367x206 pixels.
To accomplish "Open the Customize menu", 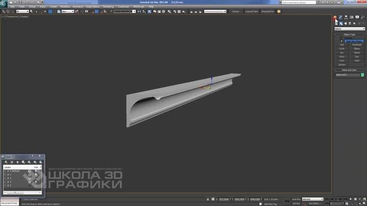I will pos(123,7).
